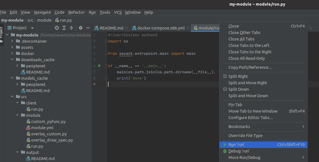Screen dimensions: 319x162
Task: Toggle fold marker on the if __name__ line
Action: tap(106, 66)
